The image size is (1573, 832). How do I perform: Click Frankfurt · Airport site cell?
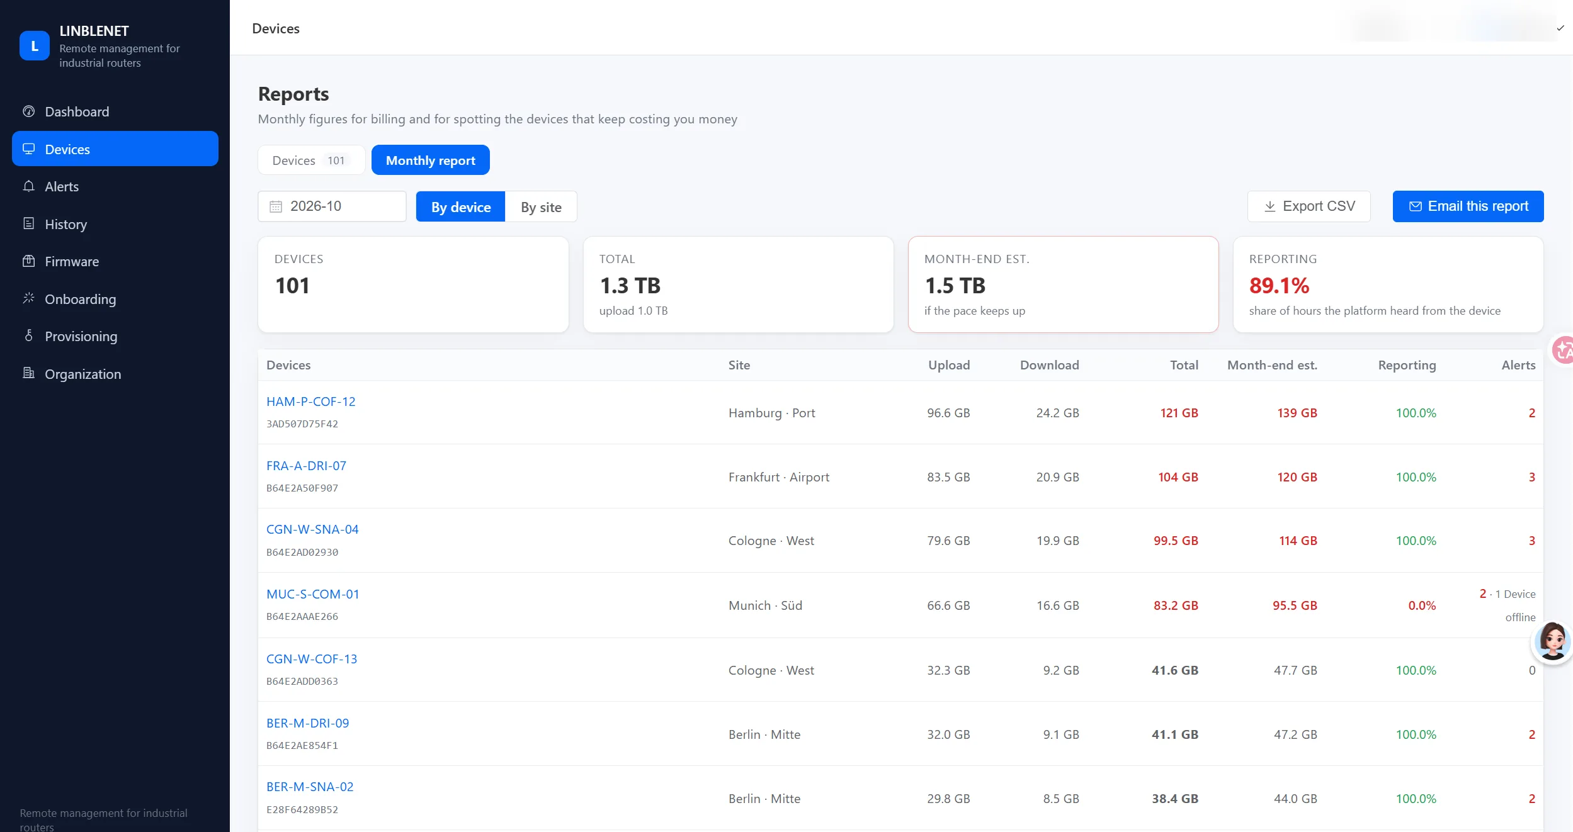pos(779,477)
